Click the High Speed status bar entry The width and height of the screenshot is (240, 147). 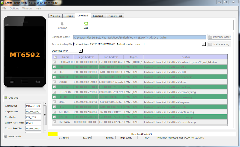(126, 138)
